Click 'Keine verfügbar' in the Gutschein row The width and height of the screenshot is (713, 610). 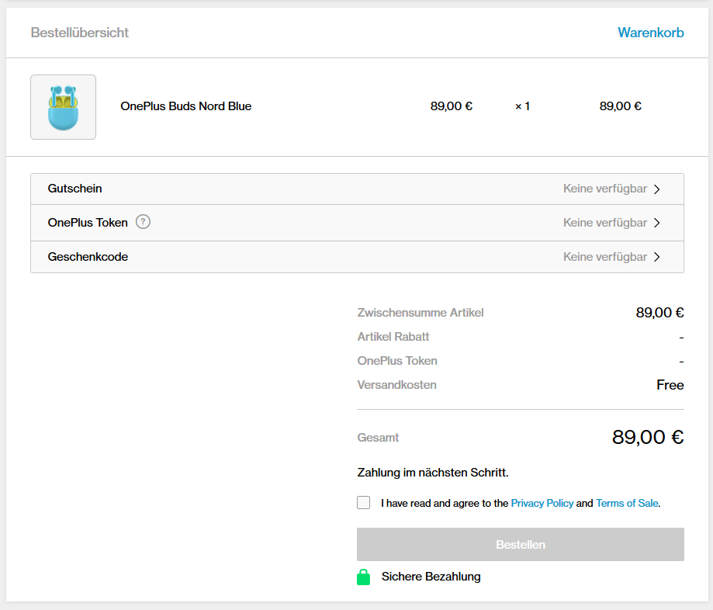(605, 189)
